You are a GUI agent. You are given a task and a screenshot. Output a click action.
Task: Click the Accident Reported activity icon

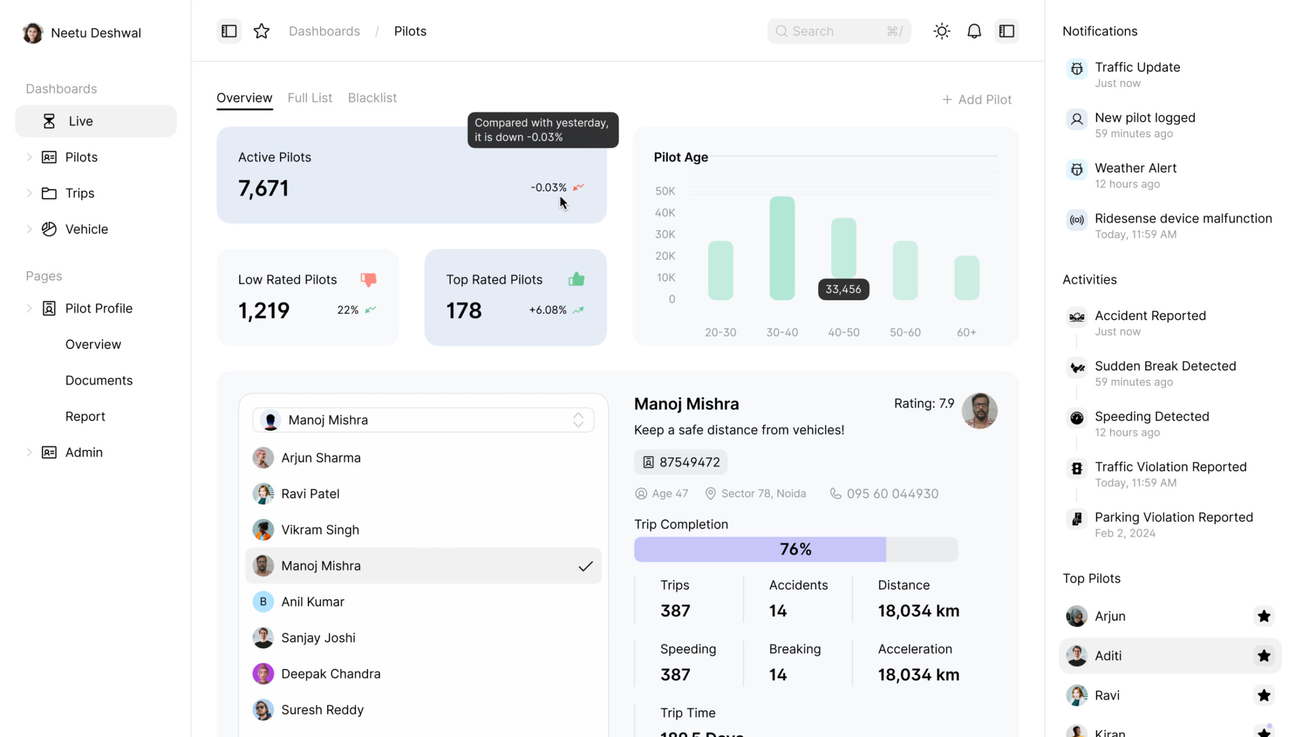tap(1077, 317)
